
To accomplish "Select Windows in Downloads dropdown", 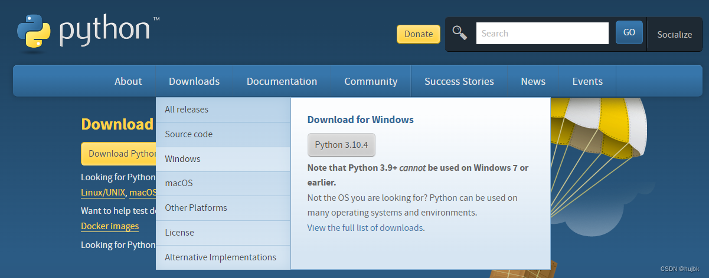I will pyautogui.click(x=223, y=159).
